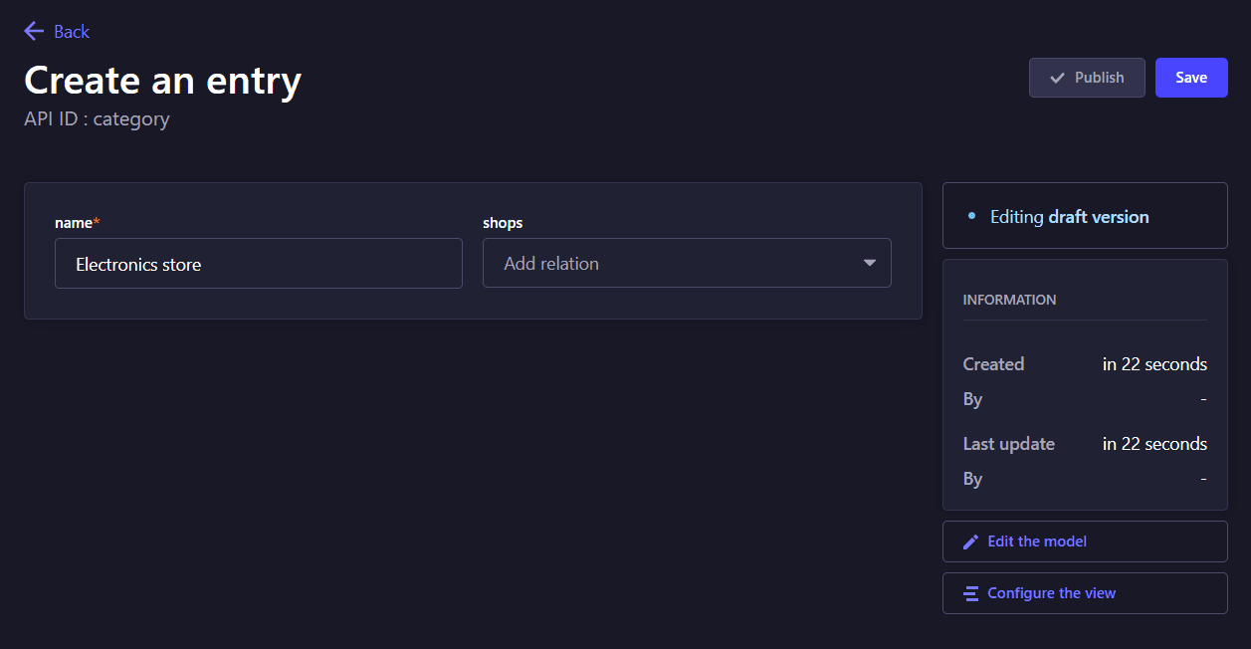Open the Add relation combo box

point(667,264)
